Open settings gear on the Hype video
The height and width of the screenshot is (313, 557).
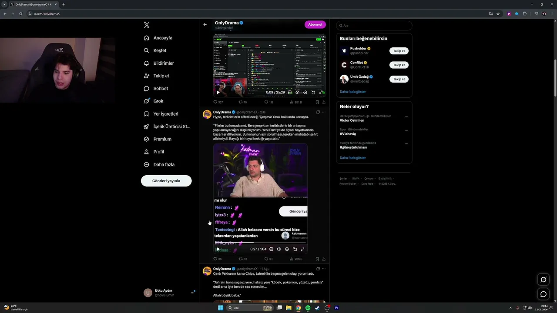[x=287, y=249]
